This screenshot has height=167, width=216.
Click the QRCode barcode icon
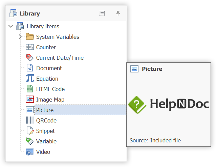(29, 120)
